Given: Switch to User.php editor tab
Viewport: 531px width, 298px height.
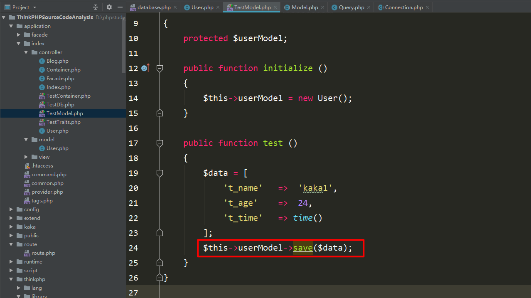Looking at the screenshot, I should (x=202, y=7).
